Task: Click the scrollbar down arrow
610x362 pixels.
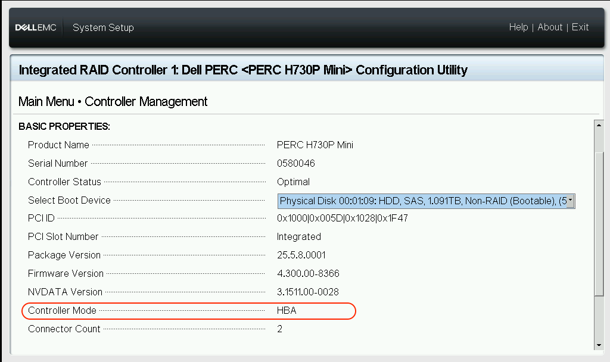Action: (x=599, y=345)
